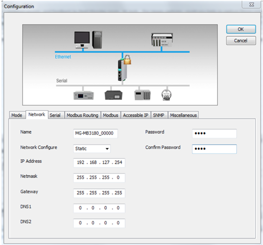Switch to the Mode tab
This screenshot has width=263, height=245.
(17, 115)
